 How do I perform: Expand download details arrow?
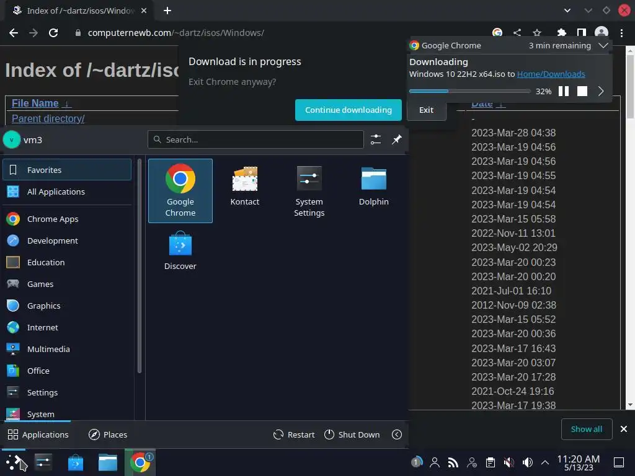[601, 91]
